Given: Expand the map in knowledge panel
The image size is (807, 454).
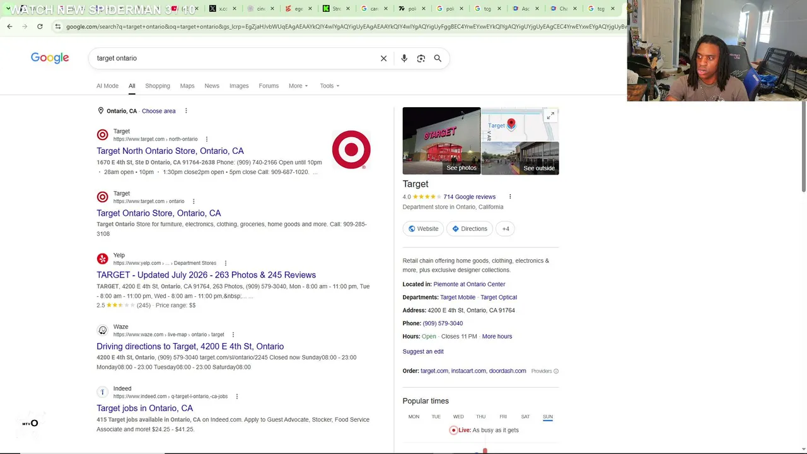Looking at the screenshot, I should click(550, 116).
